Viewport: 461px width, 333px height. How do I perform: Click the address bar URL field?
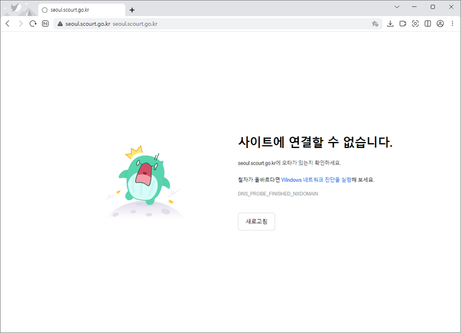click(218, 24)
